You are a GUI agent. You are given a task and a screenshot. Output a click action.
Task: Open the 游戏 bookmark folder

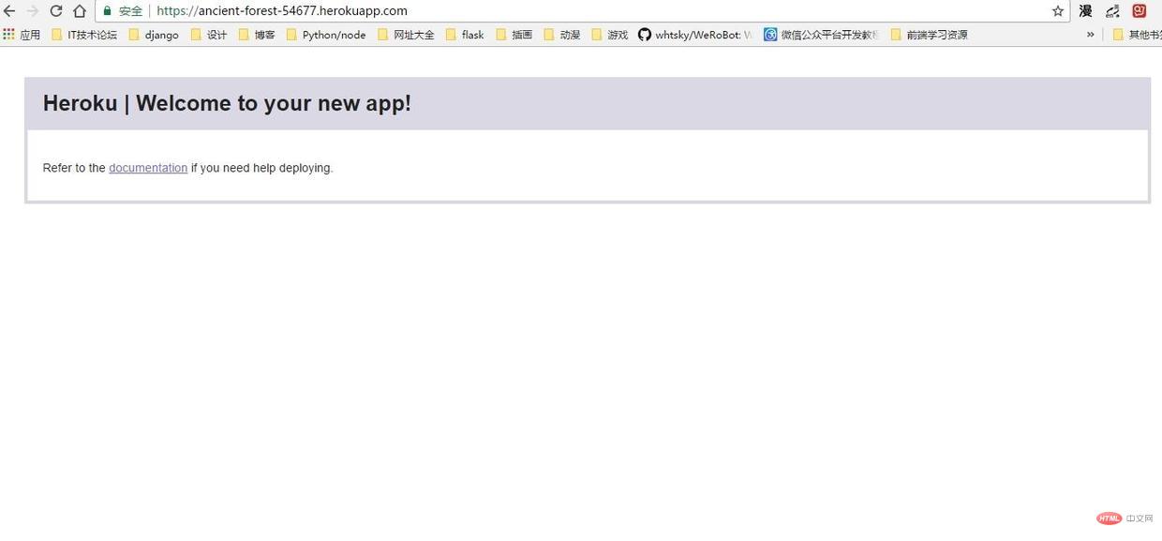point(610,35)
